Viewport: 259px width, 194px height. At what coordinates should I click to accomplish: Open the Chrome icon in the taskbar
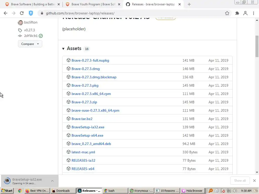[20, 191]
